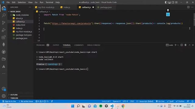Open editor more actions menu
Viewport: 195px width, 109px height.
click(x=192, y=7)
